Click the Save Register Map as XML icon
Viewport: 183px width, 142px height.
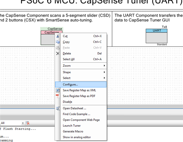[x=58, y=90]
